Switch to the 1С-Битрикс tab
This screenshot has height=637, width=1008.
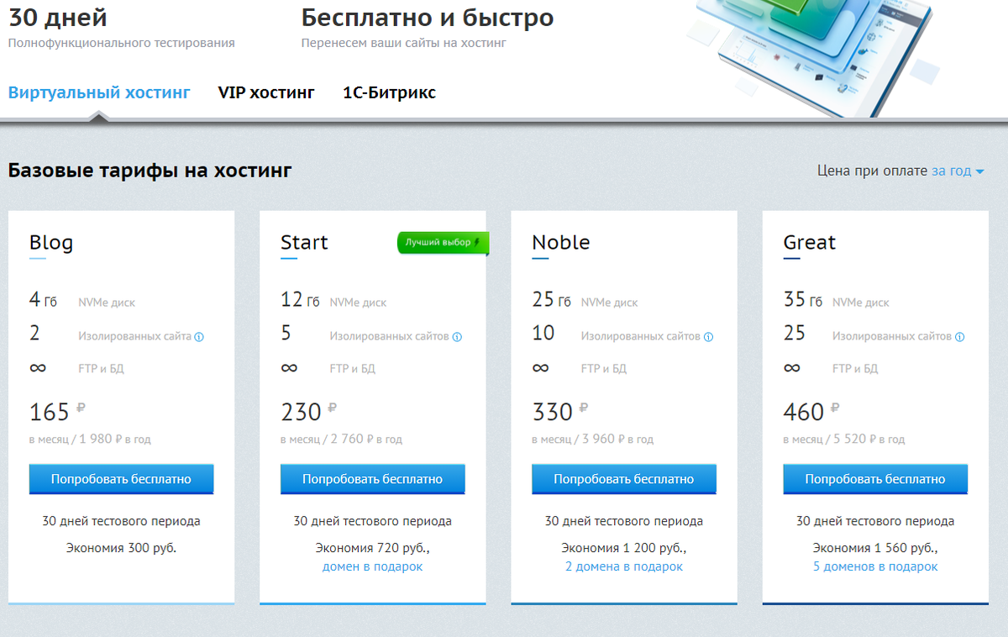pyautogui.click(x=389, y=92)
